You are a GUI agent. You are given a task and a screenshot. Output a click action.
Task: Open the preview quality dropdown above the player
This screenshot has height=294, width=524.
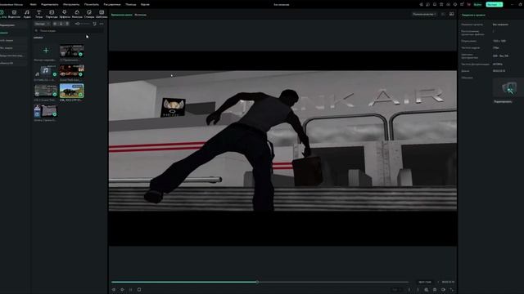pyautogui.click(x=424, y=15)
